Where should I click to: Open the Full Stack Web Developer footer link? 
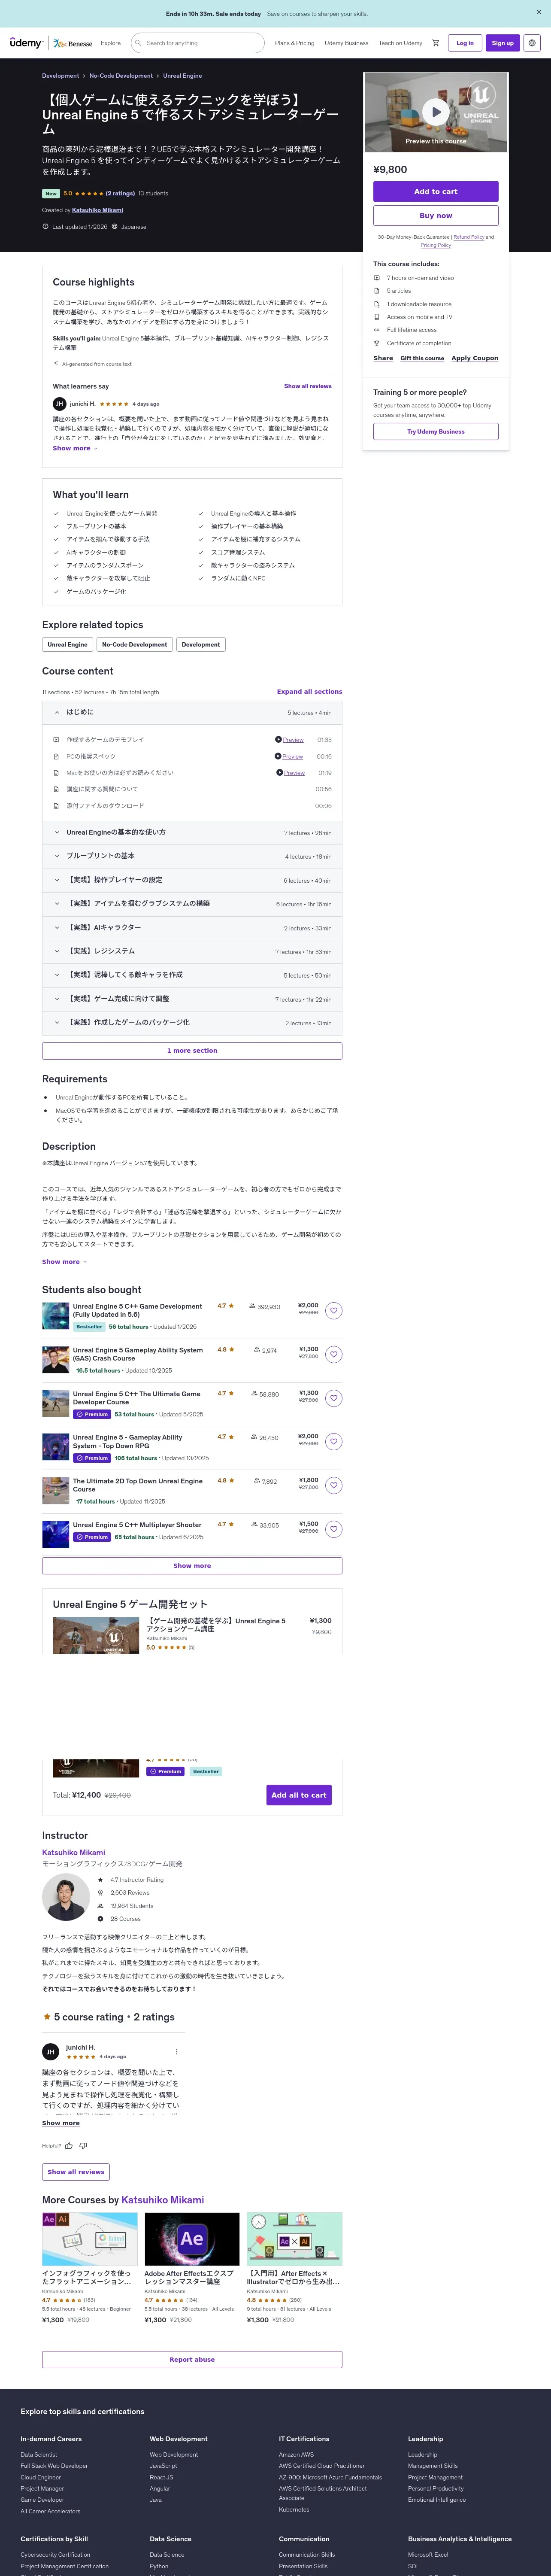pyautogui.click(x=54, y=2466)
